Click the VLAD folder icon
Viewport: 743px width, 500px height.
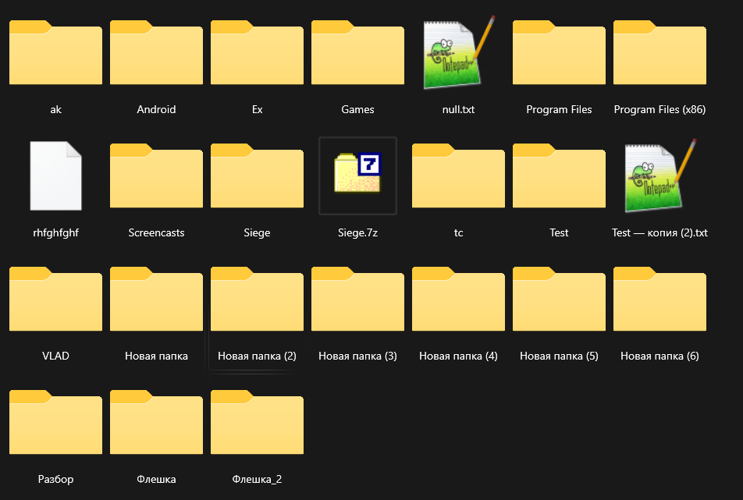click(x=55, y=299)
